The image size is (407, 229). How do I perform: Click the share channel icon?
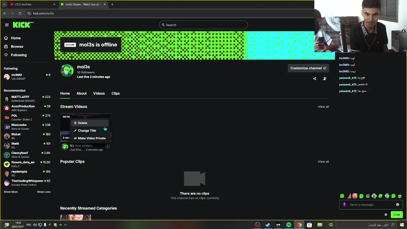click(314, 79)
